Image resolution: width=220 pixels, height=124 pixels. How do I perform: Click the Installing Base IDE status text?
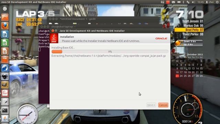point(63,48)
